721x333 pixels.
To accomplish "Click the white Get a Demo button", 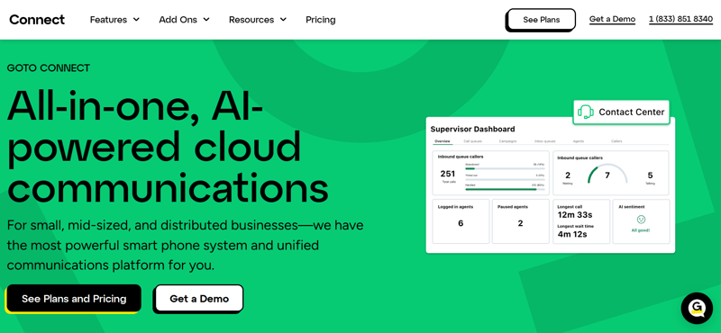I will 199,299.
